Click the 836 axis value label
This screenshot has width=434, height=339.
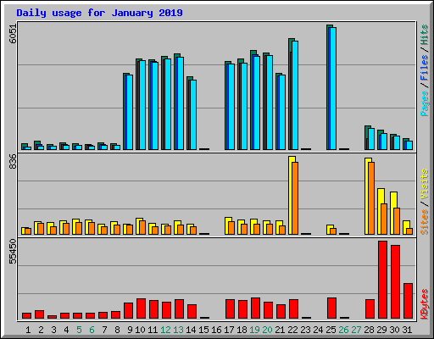click(13, 161)
